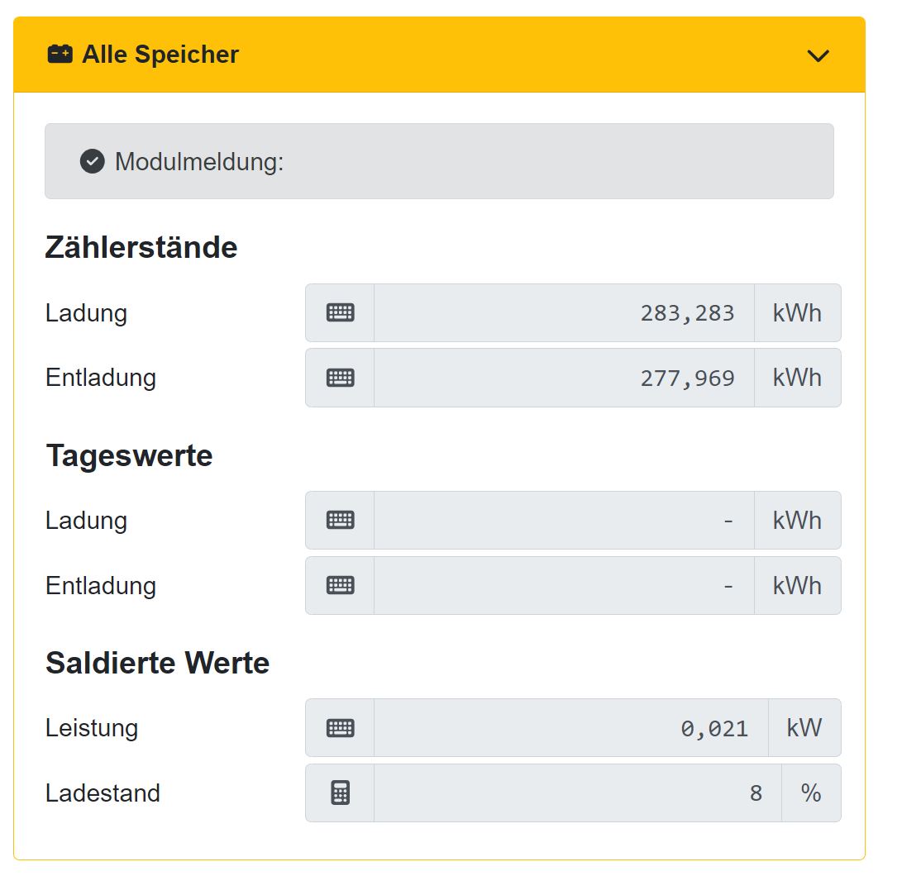Click keyboard icon for Tageswerte Ladung

(x=340, y=521)
